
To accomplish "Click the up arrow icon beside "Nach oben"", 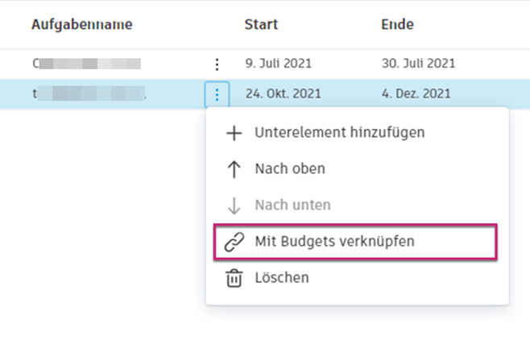I will pyautogui.click(x=234, y=169).
